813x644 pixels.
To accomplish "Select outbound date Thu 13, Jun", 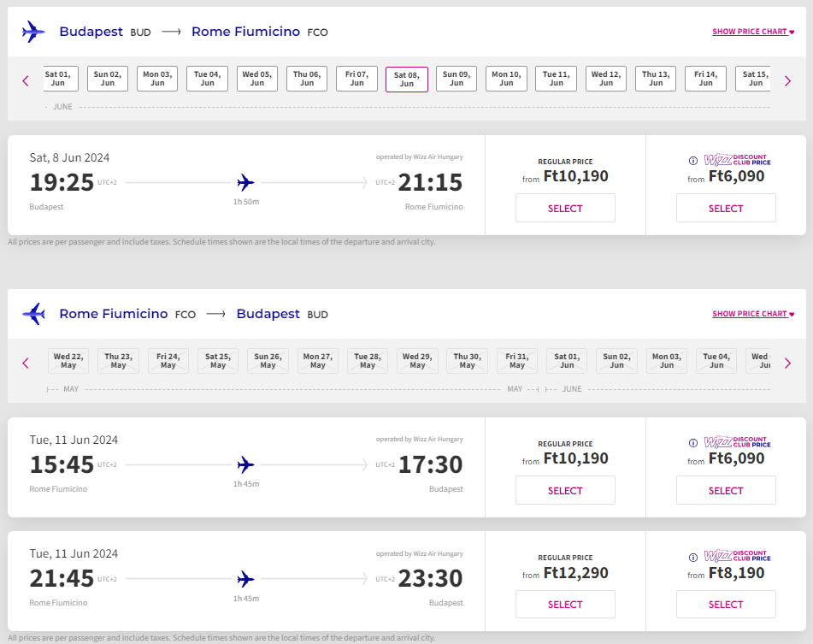I will coord(656,79).
